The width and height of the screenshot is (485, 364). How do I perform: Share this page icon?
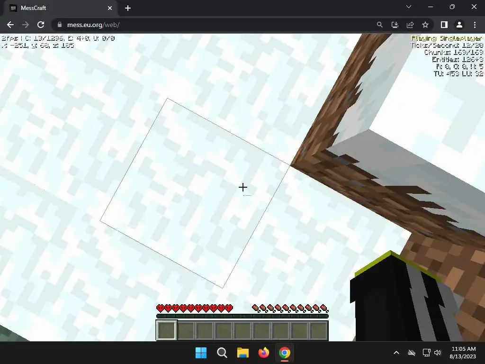pyautogui.click(x=410, y=25)
